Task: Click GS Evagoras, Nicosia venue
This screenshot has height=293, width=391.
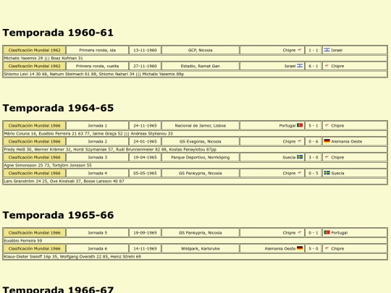Action: [201, 142]
